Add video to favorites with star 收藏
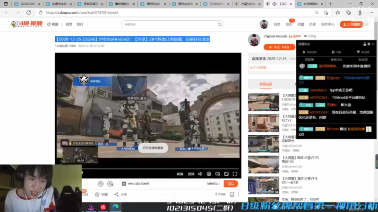Screen dimensions: 378x212 pos(101,194)
